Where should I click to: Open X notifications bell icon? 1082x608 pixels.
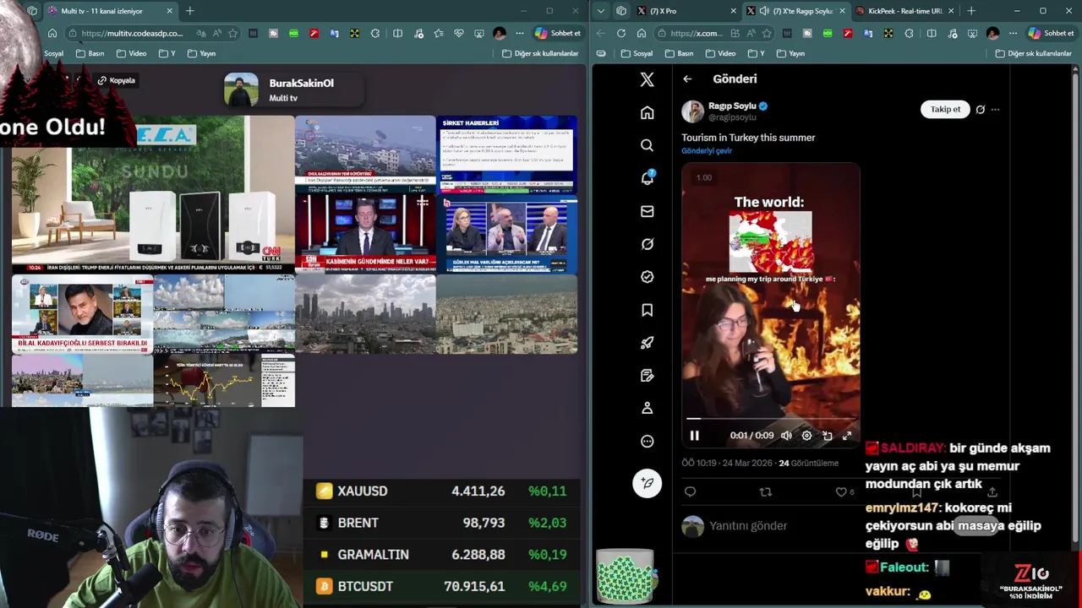[x=647, y=177]
